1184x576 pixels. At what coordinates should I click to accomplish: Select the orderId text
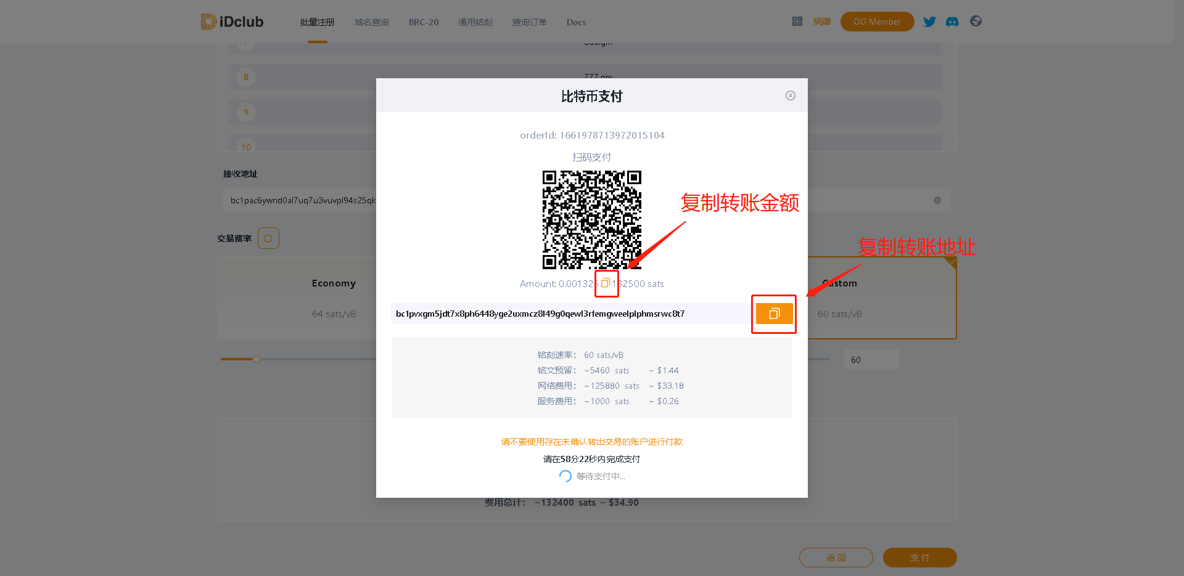592,135
